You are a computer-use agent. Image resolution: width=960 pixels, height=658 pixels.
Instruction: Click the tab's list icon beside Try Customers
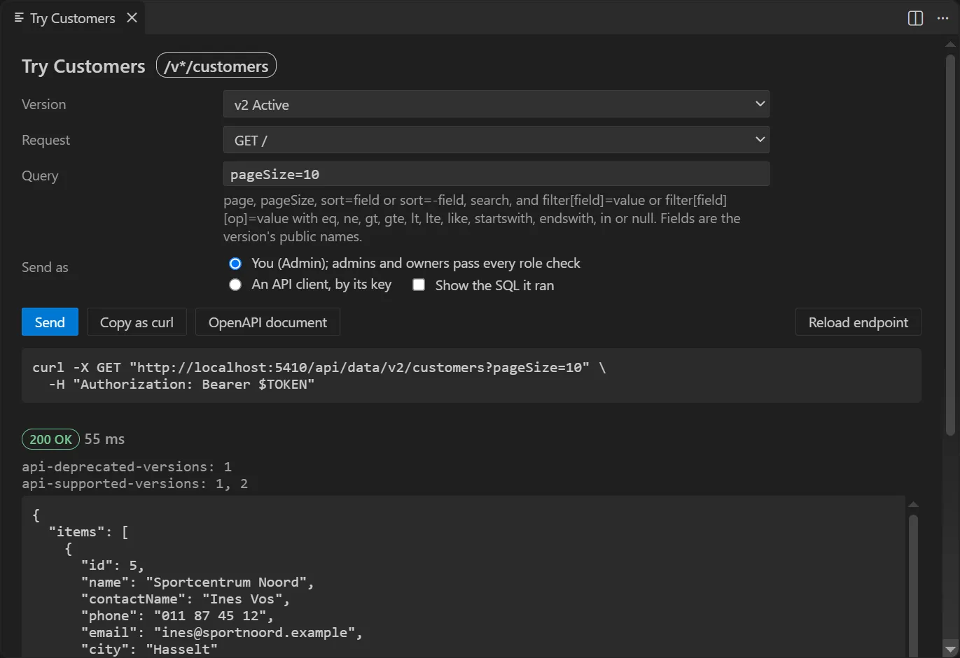click(x=19, y=17)
